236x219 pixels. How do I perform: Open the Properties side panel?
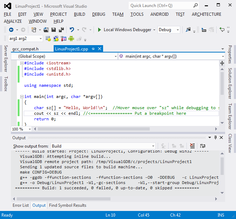pos(230,54)
